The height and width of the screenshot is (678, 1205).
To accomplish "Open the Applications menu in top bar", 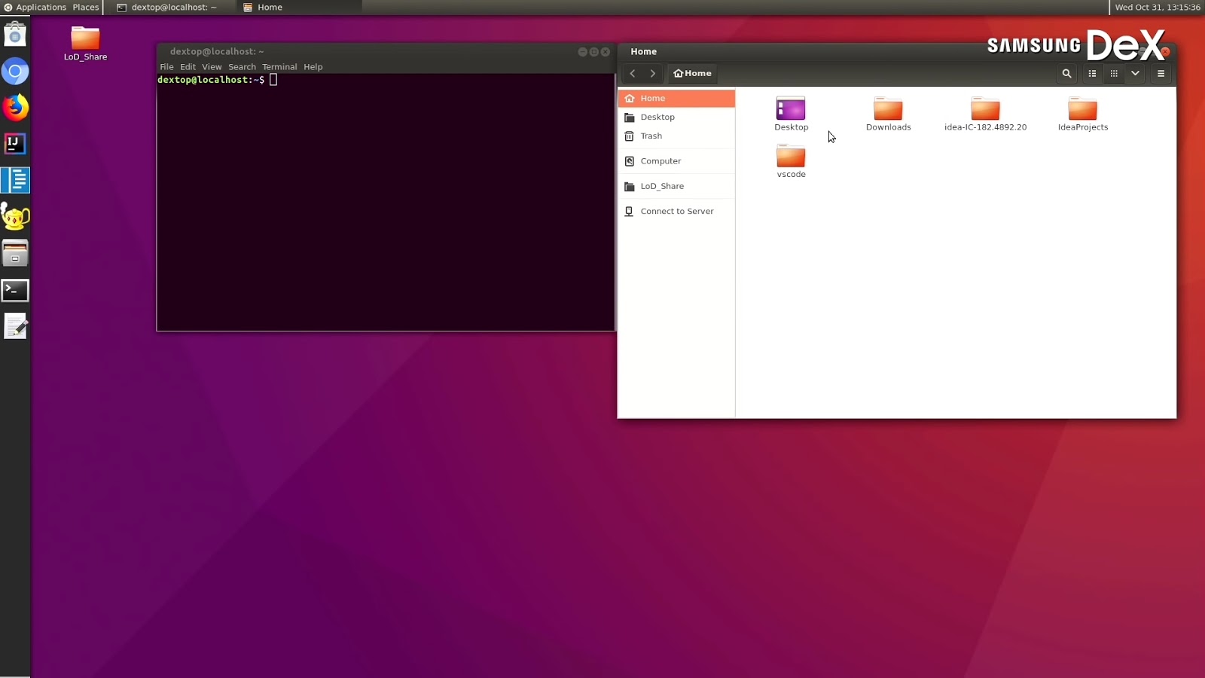I will [40, 7].
